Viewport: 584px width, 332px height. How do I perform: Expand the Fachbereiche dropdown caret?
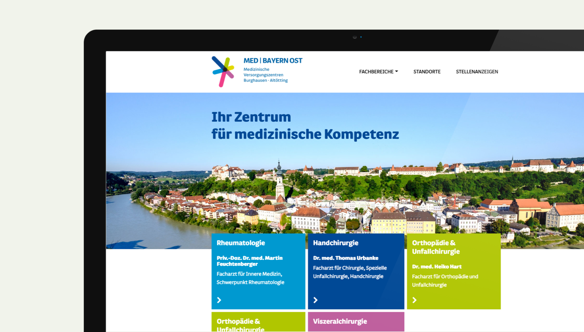pos(397,71)
